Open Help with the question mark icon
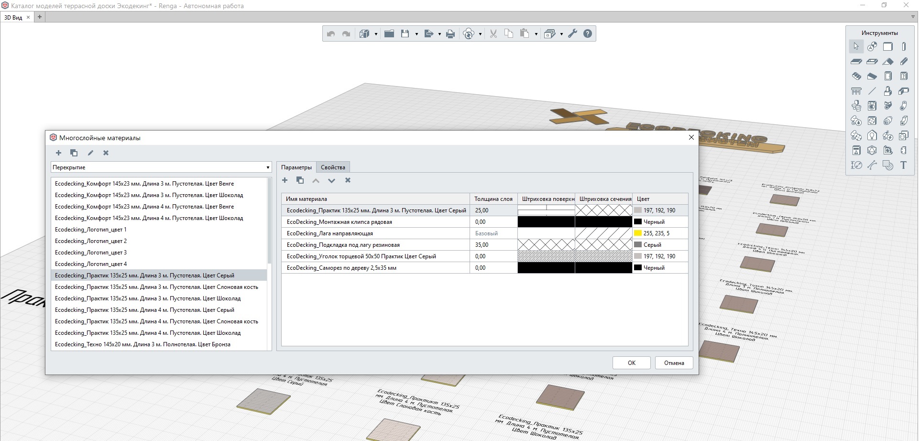The image size is (920, 441). [588, 33]
